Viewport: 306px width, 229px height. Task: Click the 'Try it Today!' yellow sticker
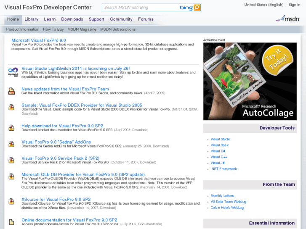pyautogui.click(x=277, y=60)
